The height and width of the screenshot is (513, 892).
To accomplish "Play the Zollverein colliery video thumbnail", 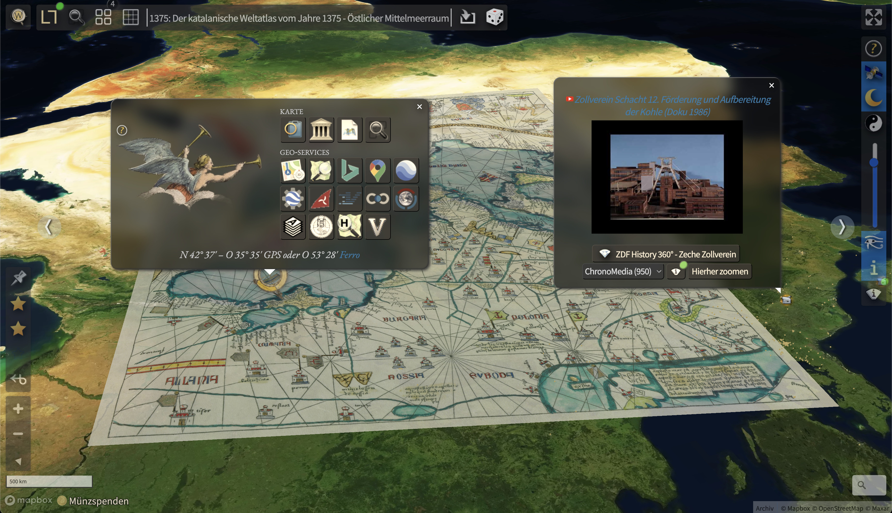I will [x=667, y=177].
